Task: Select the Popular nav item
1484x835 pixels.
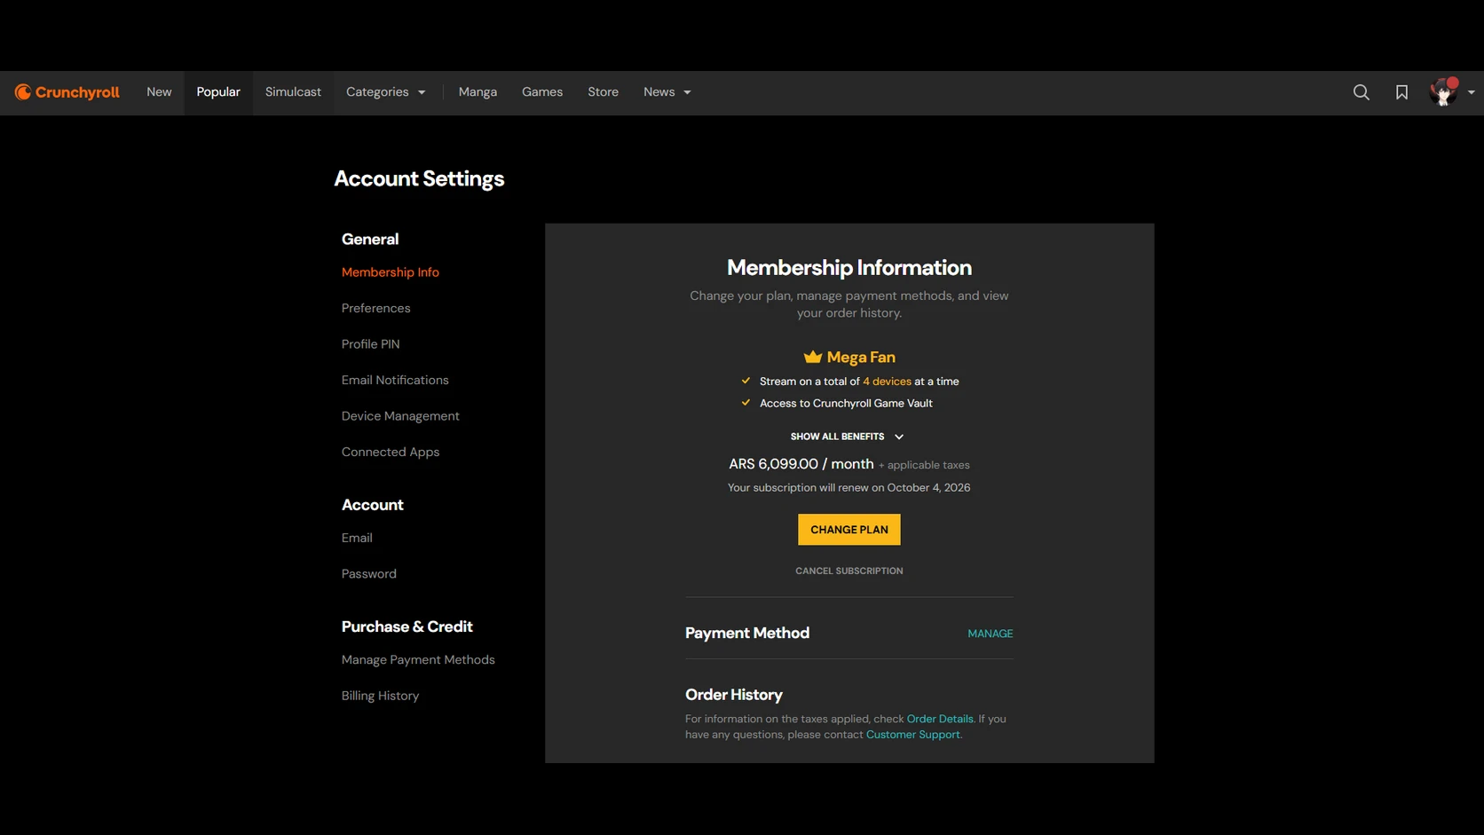Action: click(x=218, y=92)
